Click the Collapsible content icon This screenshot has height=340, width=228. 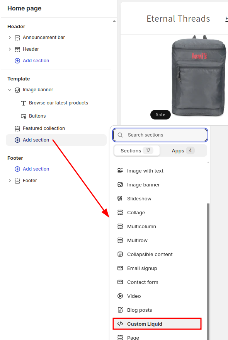pos(120,254)
